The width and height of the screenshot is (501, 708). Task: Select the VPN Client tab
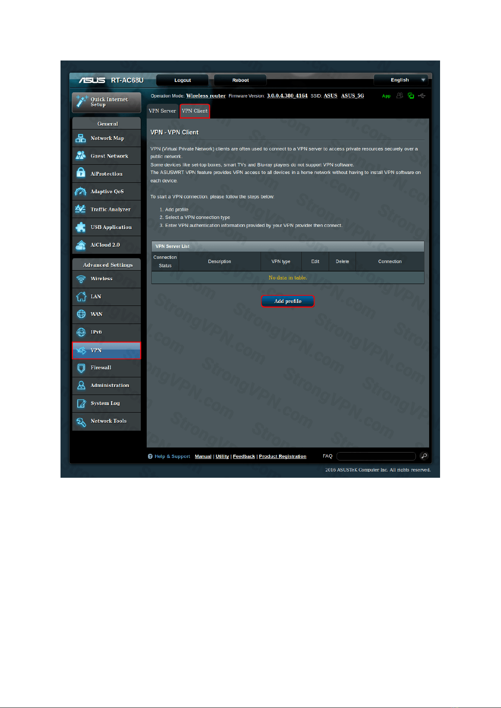[195, 111]
